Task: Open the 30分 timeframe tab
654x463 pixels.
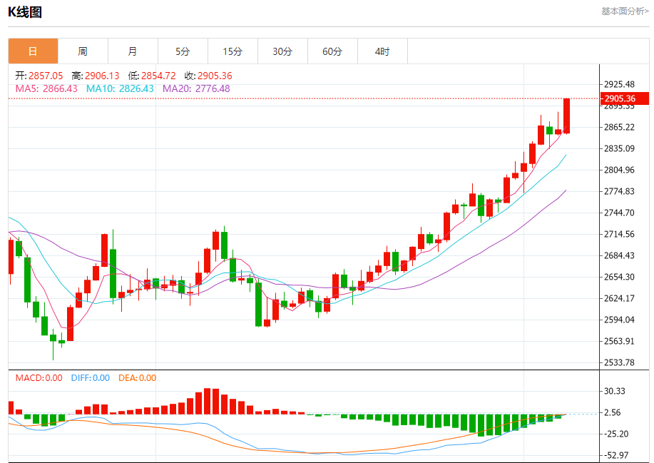Action: coord(283,51)
